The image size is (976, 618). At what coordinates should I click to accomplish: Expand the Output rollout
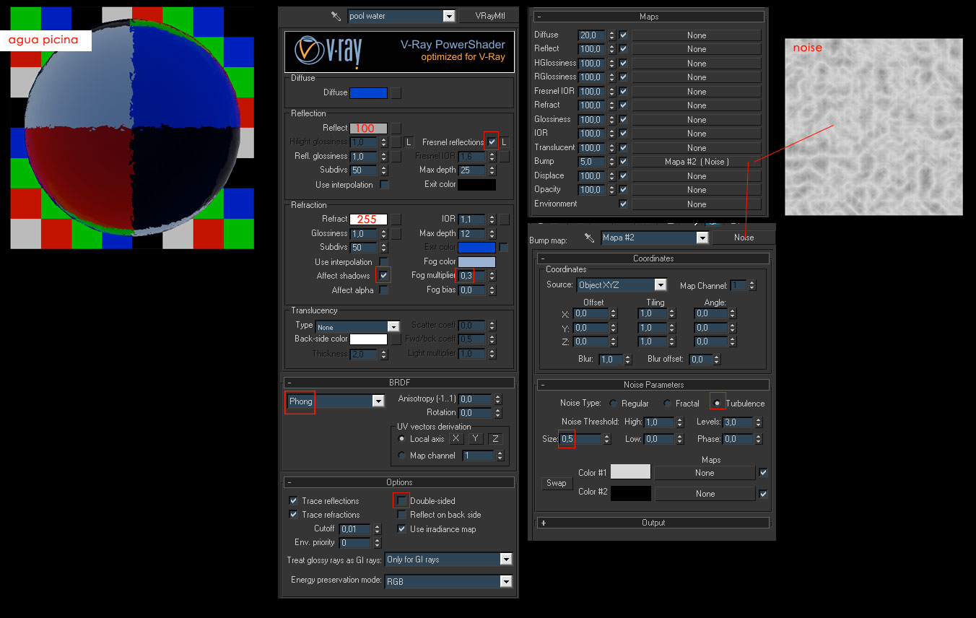click(653, 523)
